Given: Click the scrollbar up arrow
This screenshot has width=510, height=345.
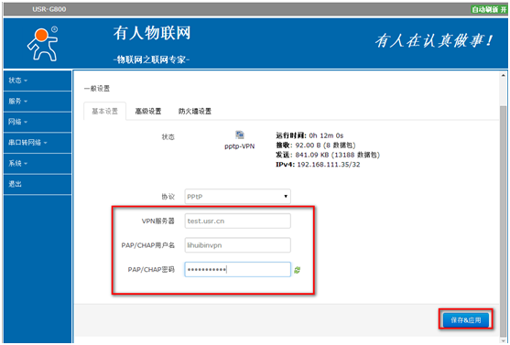Looking at the screenshot, I should [504, 76].
